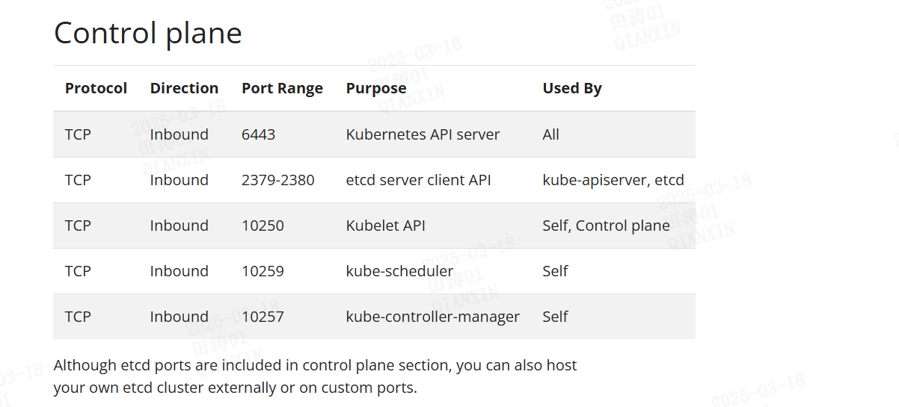Click the Used By column header
This screenshot has width=899, height=407.
point(571,88)
